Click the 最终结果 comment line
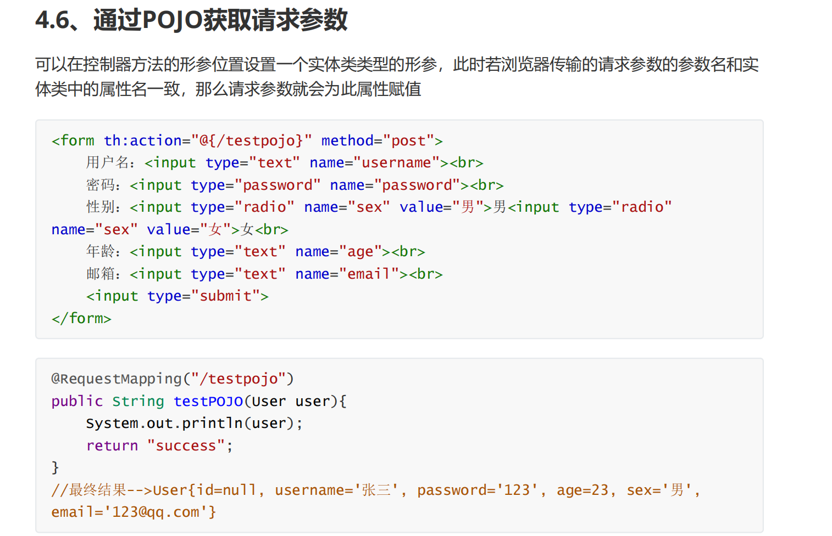The image size is (832, 536). pyautogui.click(x=375, y=490)
